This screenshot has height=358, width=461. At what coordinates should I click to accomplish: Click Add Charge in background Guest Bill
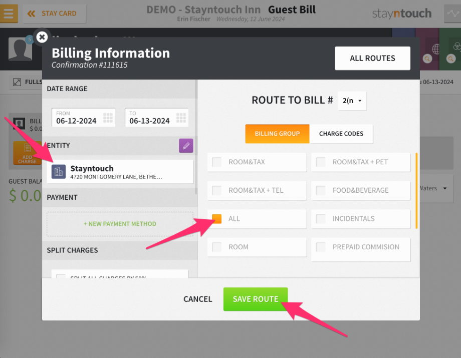[28, 153]
